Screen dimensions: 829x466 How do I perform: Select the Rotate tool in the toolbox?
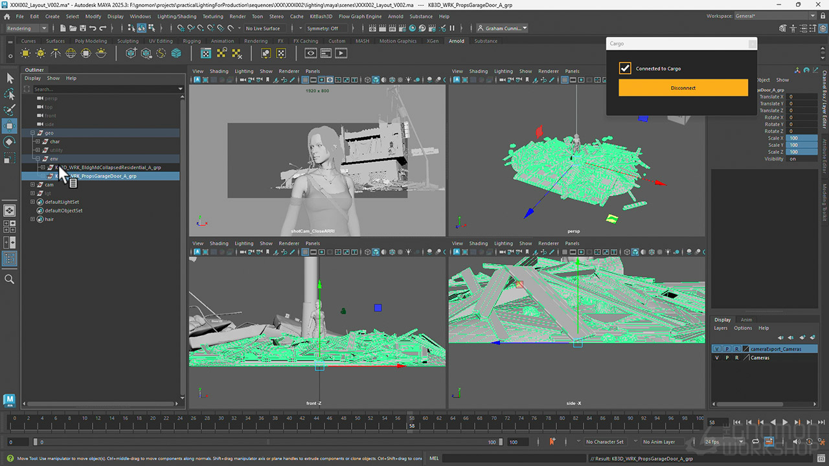[10, 142]
